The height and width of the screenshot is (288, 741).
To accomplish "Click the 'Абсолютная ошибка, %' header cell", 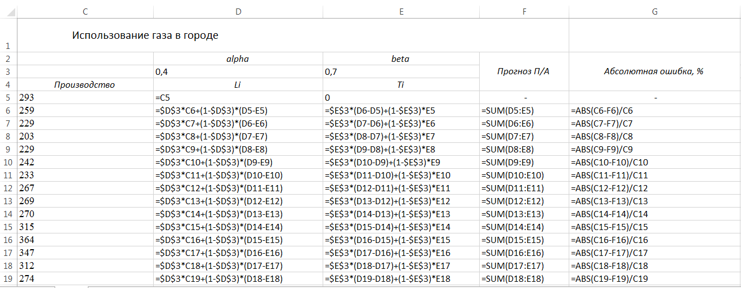I will 654,71.
